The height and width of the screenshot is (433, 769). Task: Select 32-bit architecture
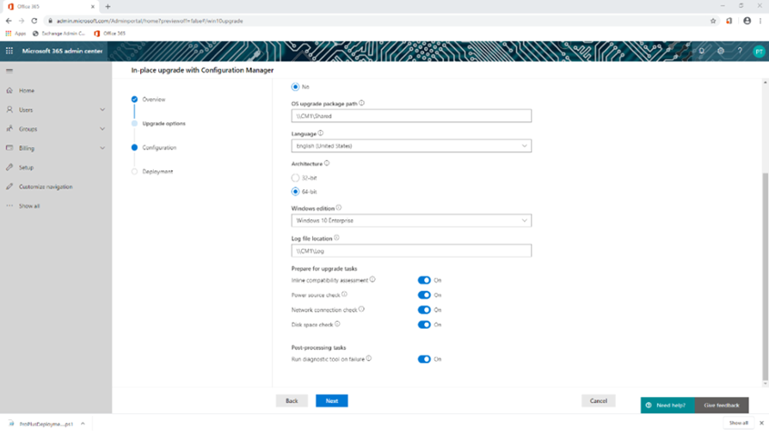295,178
